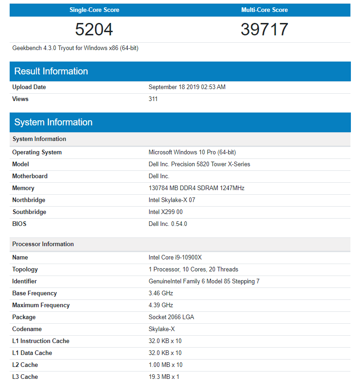Viewport: 361px width, 383px height.
Task: Select the single-core score value 5204
Action: [x=94, y=29]
